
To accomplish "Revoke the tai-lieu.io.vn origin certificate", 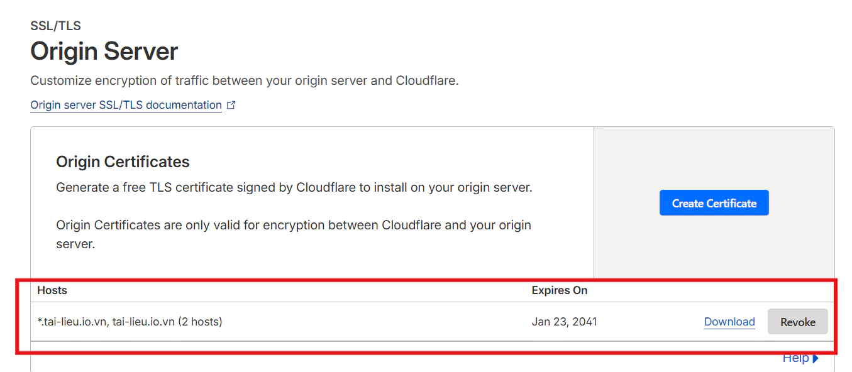I will [x=797, y=322].
